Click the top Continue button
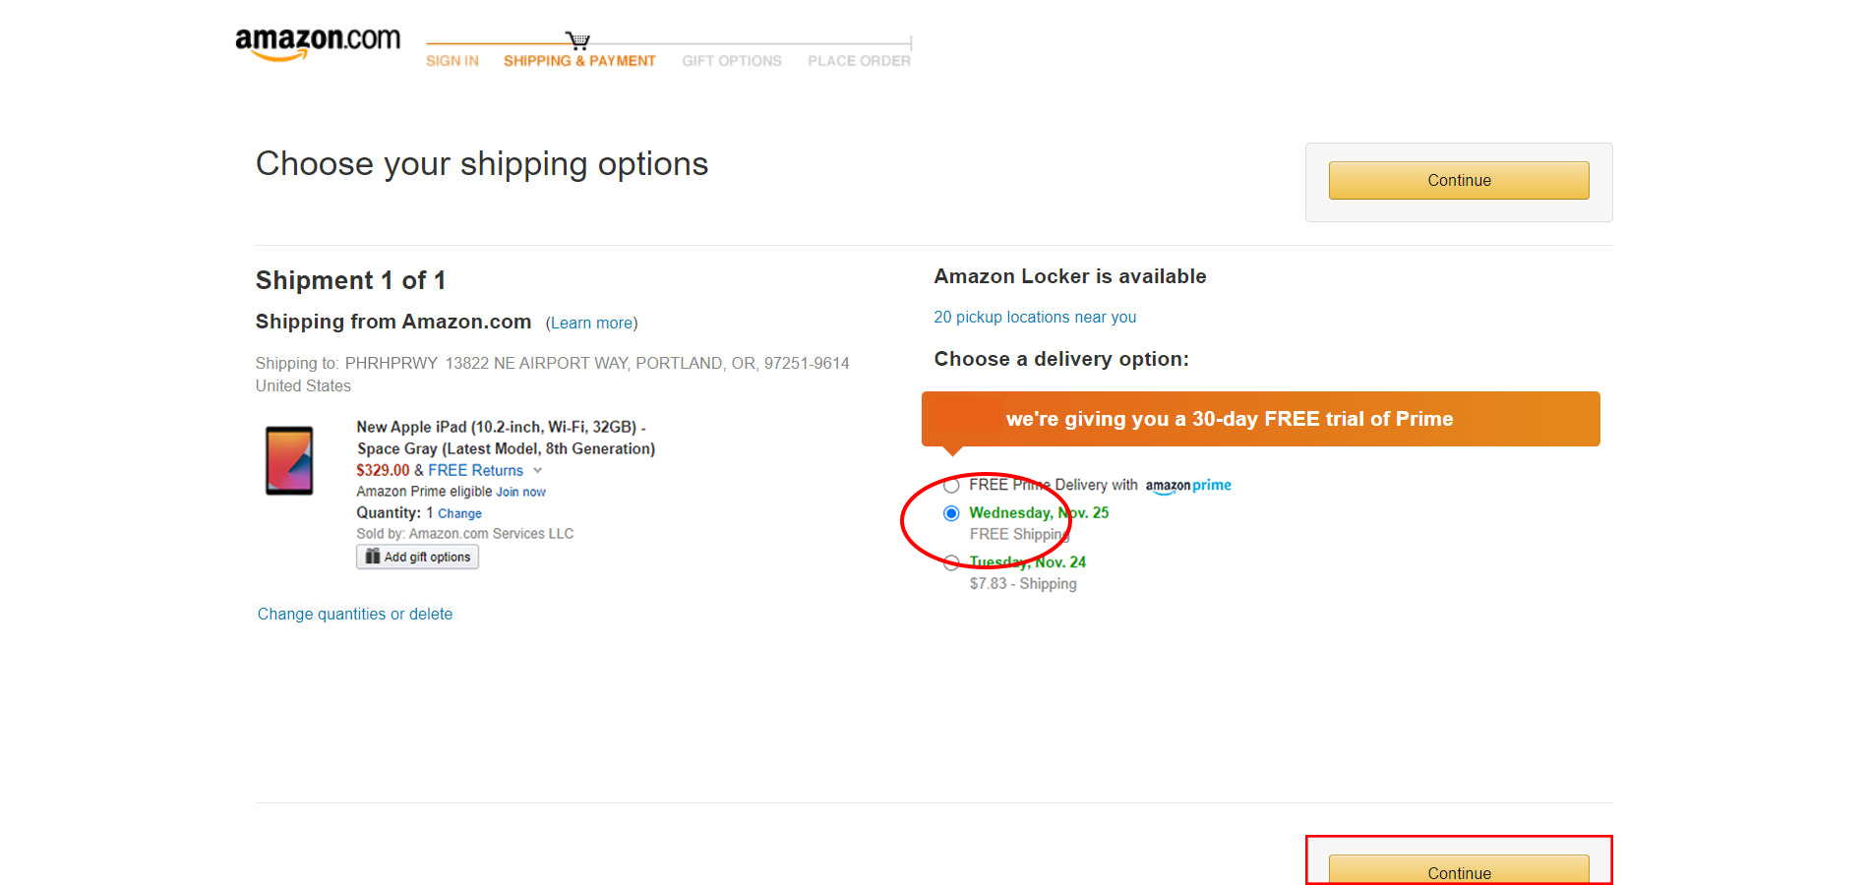The height and width of the screenshot is (885, 1868). pyautogui.click(x=1459, y=181)
